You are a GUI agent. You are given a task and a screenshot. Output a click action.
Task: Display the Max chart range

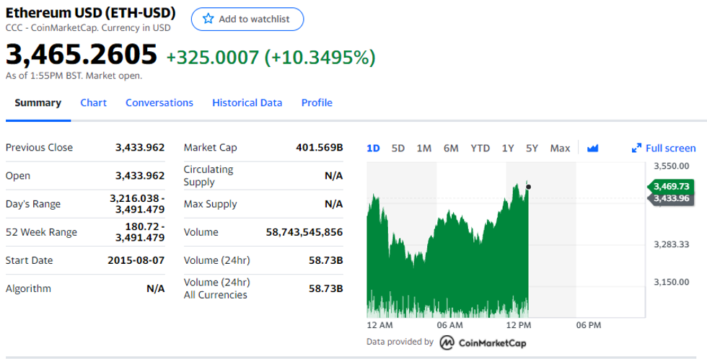click(x=560, y=149)
